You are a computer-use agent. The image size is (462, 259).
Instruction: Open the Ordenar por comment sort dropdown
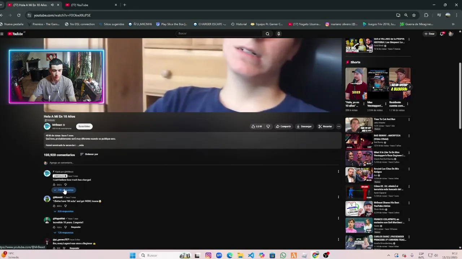89,154
